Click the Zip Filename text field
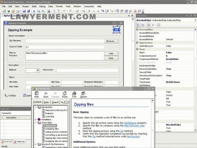Image resolution: width=197 pixels, height=148 pixels. pyautogui.click(x=65, y=41)
